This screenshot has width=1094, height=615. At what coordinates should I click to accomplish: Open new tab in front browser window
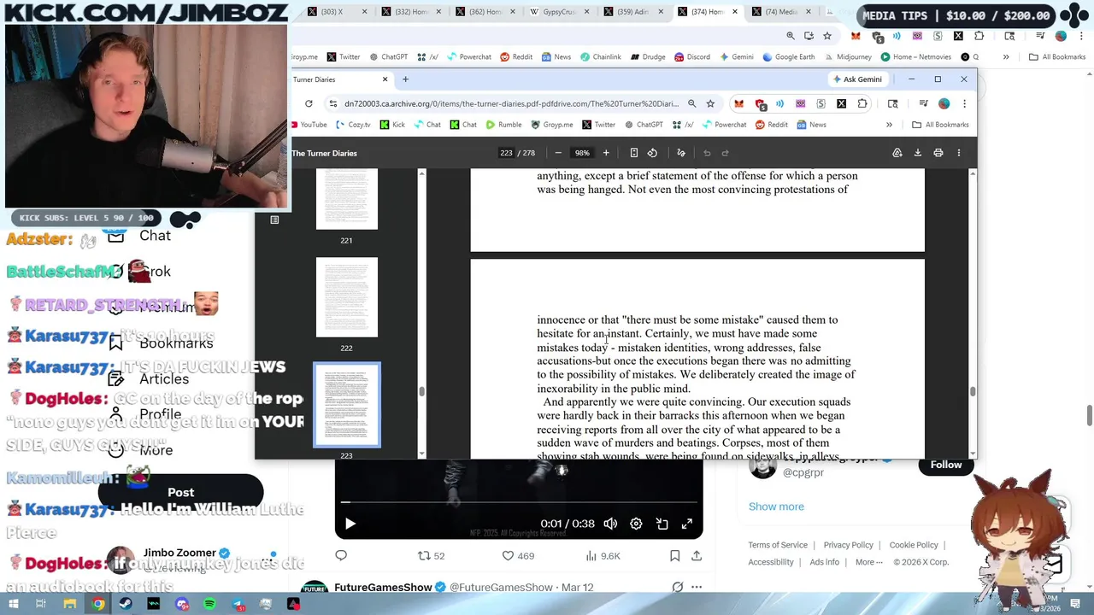(405, 79)
